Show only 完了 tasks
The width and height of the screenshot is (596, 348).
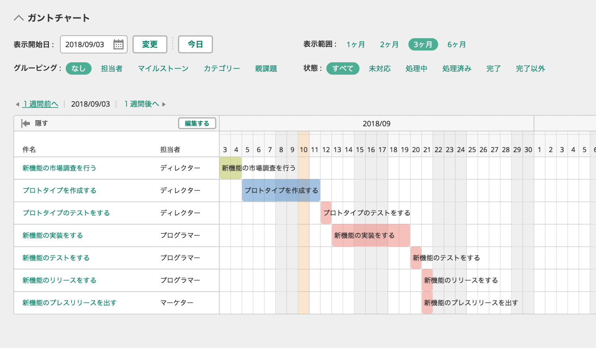493,68
